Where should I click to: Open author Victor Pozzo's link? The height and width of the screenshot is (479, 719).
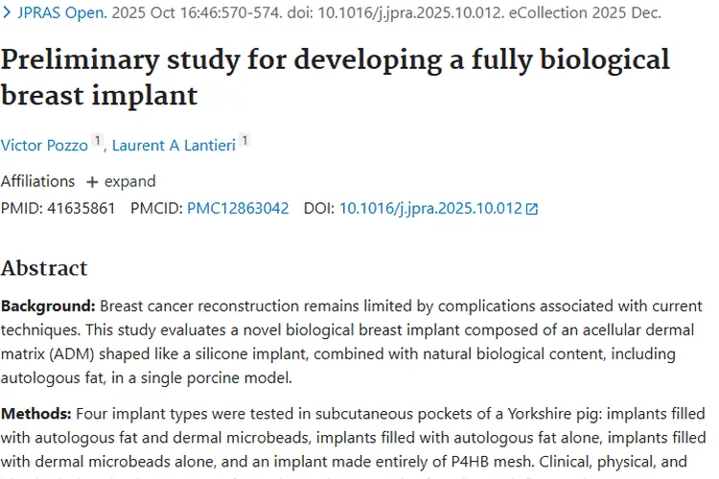pos(44,146)
